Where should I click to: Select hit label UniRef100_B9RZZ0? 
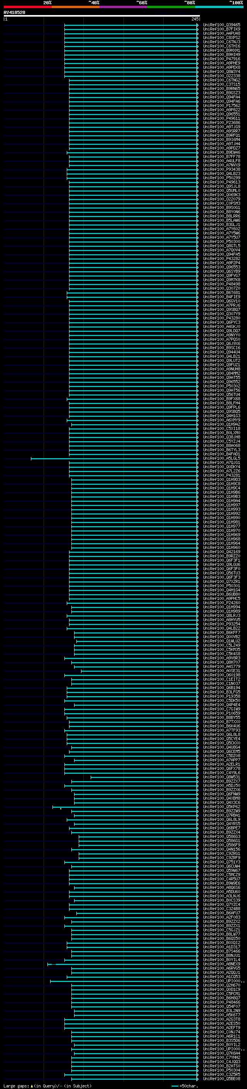pyautogui.click(x=222, y=556)
